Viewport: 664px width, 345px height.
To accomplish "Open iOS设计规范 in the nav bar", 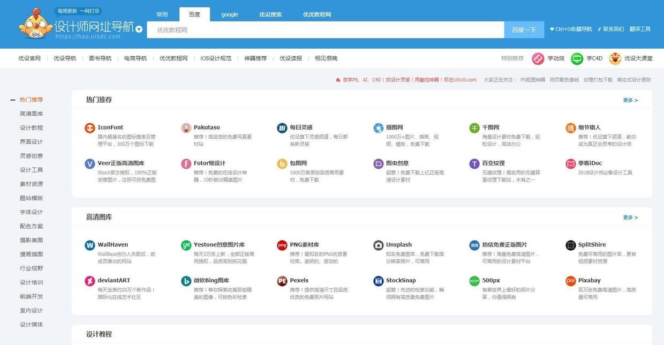I will click(x=216, y=58).
